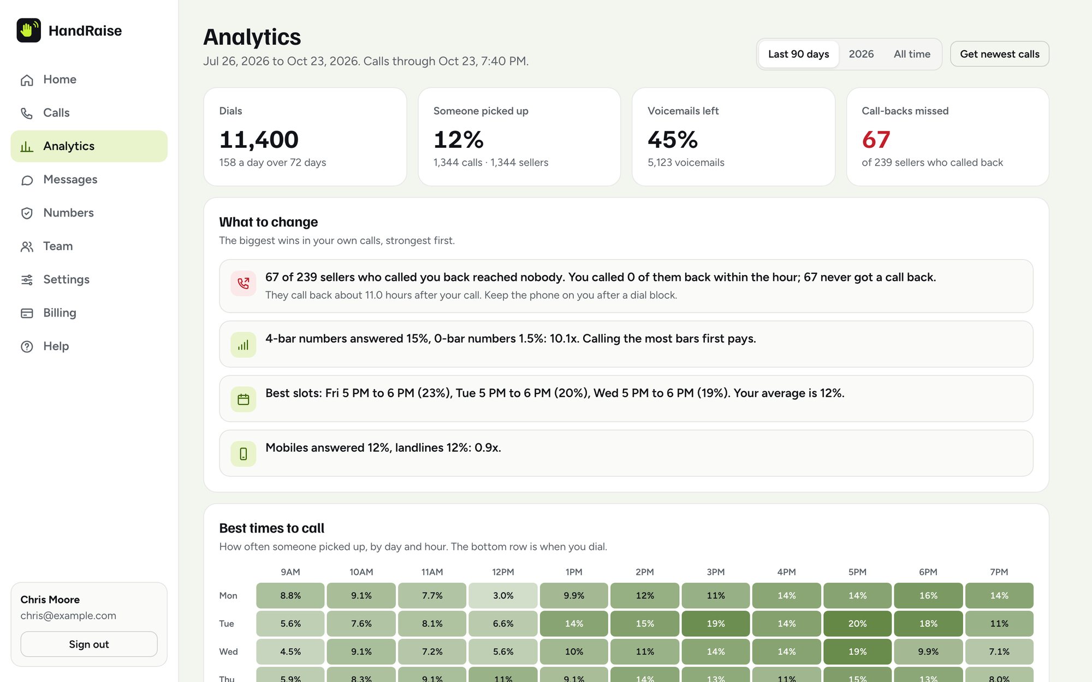Click Tuesday 5PM cell showing 20%

pos(857,624)
